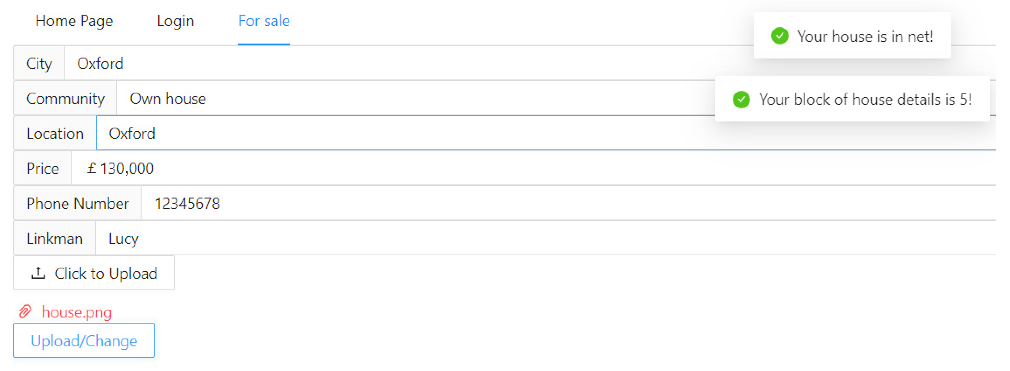Screen dimensions: 1010x371
Task: Open the house.png file link
Action: 77,312
